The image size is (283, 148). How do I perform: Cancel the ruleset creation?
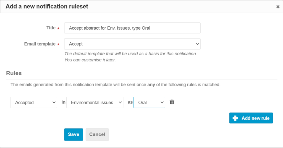coord(97,134)
